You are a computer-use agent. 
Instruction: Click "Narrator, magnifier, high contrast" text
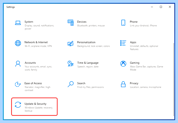38,89
